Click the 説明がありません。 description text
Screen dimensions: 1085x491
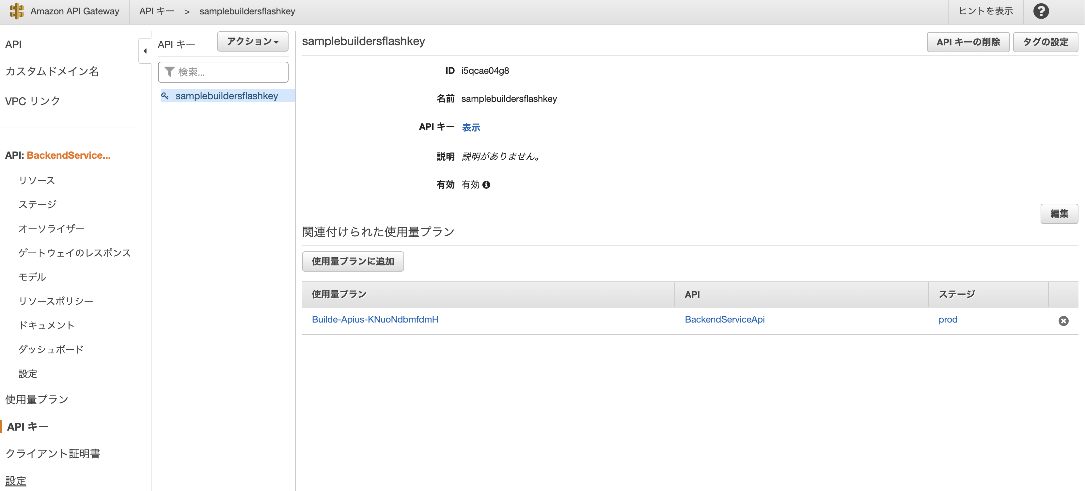pos(501,157)
